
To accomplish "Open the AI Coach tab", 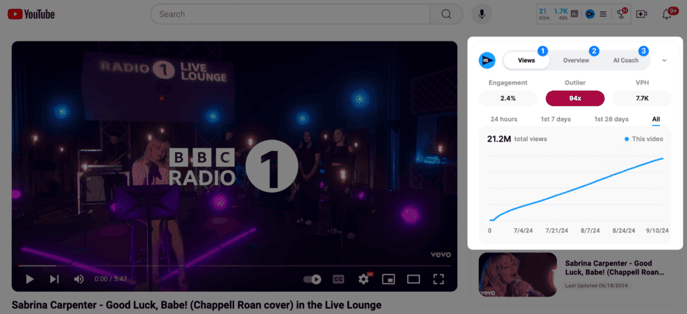I will tap(626, 60).
